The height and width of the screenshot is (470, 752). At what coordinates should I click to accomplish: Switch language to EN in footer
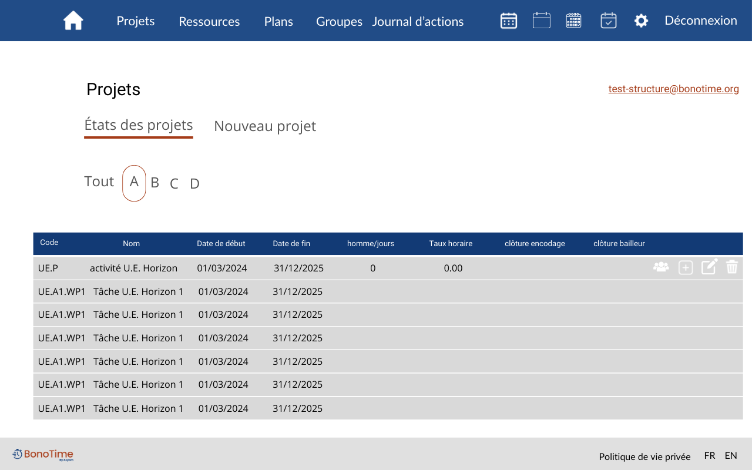(x=731, y=456)
